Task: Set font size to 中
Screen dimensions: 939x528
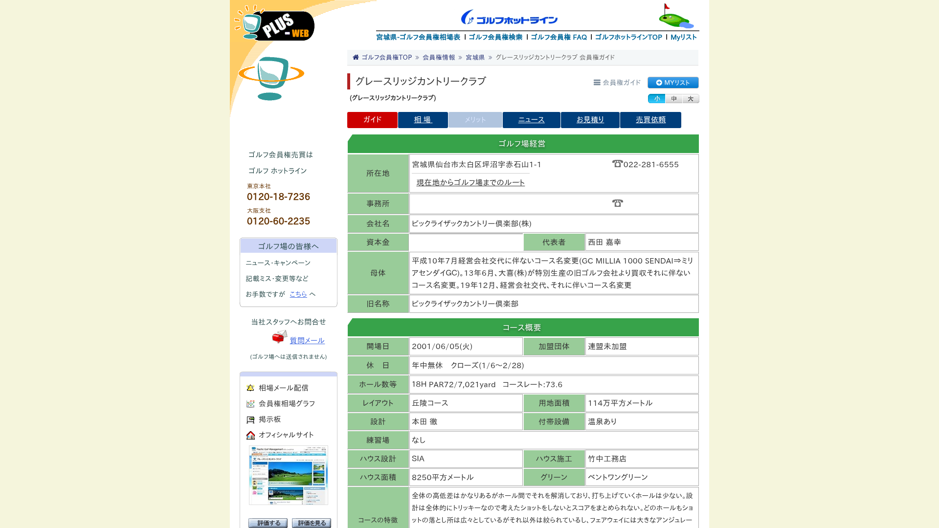Action: point(673,99)
